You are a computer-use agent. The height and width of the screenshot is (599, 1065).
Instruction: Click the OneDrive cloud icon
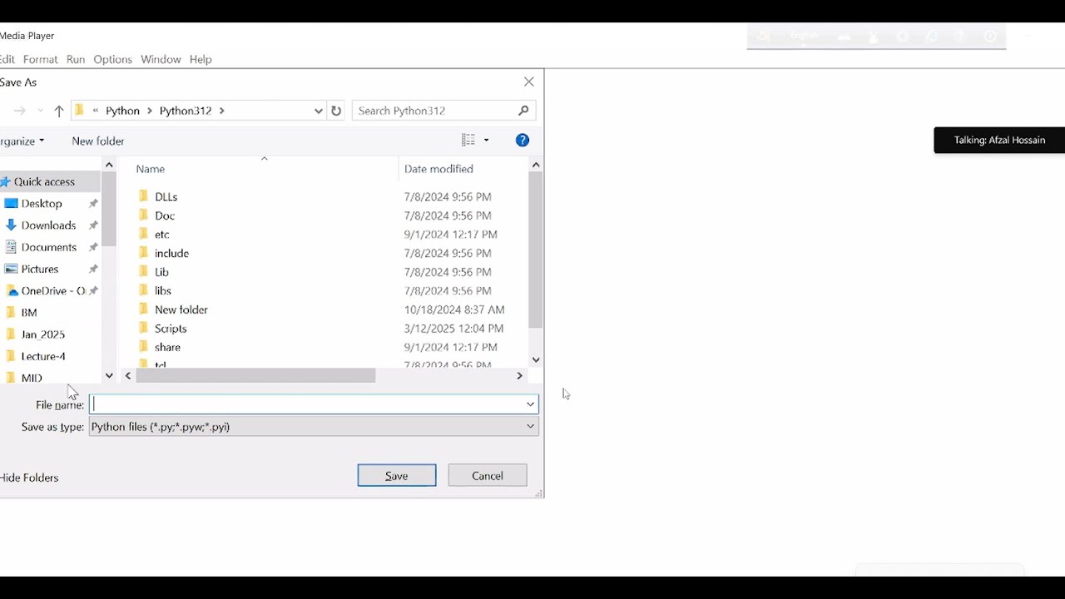point(12,291)
